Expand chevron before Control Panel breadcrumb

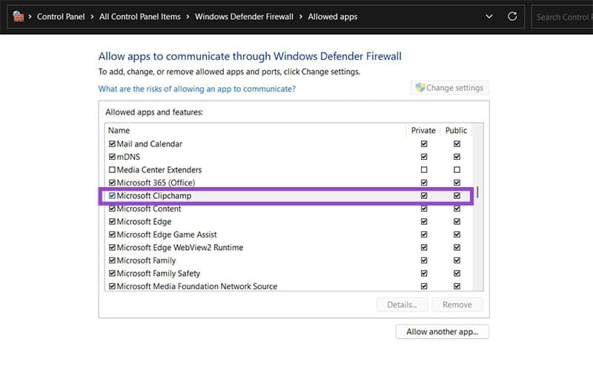pyautogui.click(x=30, y=16)
